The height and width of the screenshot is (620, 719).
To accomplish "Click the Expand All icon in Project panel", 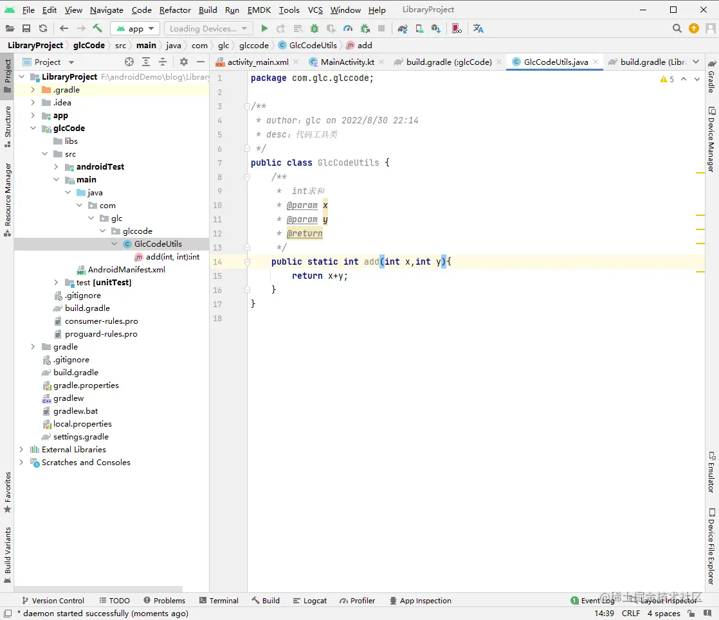I will [146, 62].
